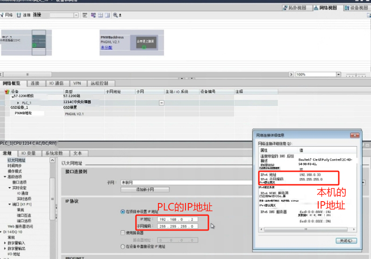
Task: Collapse 端口 [X1 P1] tree node
Action: click(x=10, y=204)
